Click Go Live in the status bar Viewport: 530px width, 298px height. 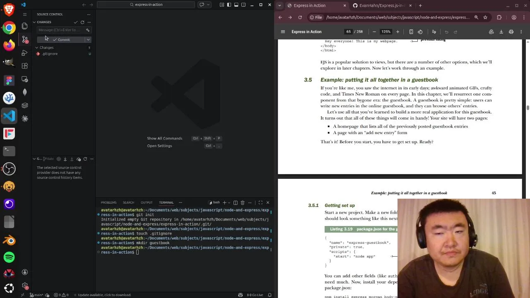click(x=255, y=295)
